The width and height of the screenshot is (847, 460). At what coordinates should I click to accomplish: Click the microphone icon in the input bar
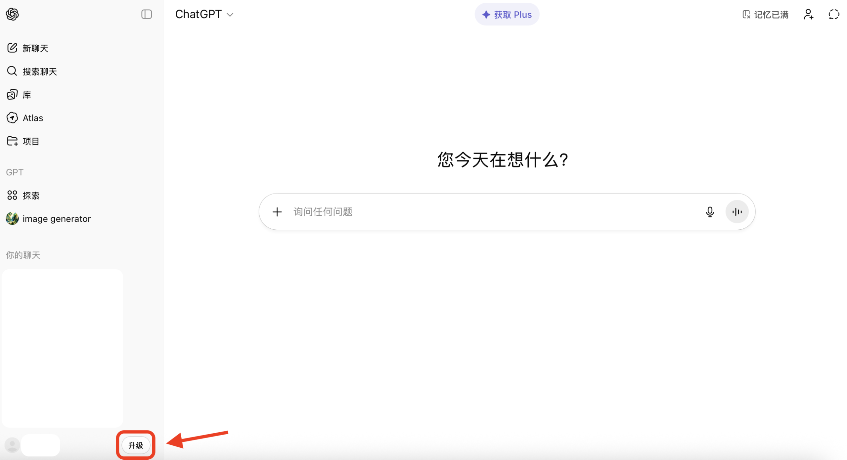[x=710, y=212]
